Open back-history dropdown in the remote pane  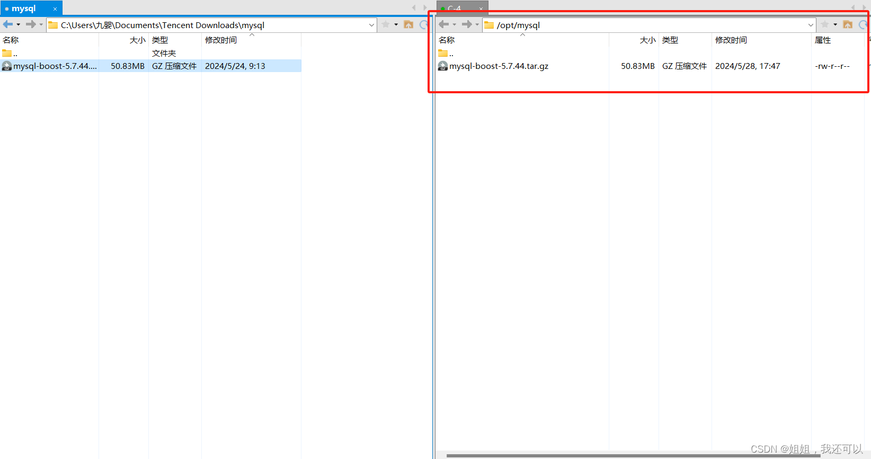click(455, 24)
